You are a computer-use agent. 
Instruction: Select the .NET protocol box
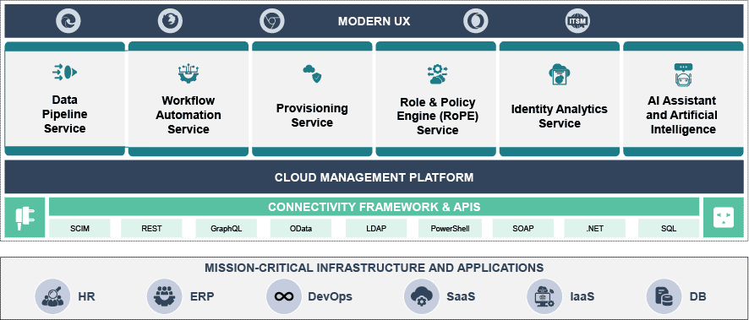click(x=594, y=229)
